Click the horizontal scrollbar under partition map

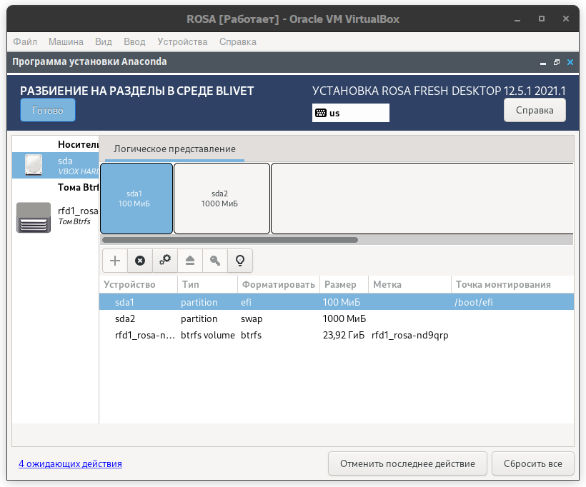tap(336, 240)
